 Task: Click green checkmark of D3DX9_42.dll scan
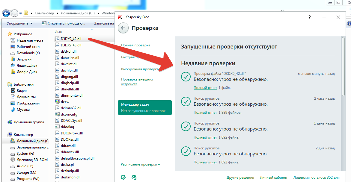(x=186, y=77)
